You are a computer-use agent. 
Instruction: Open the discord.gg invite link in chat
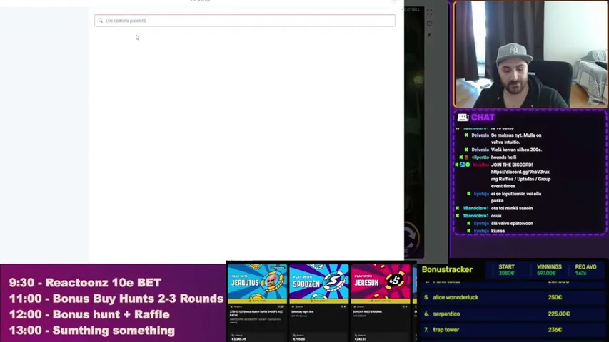pos(520,172)
